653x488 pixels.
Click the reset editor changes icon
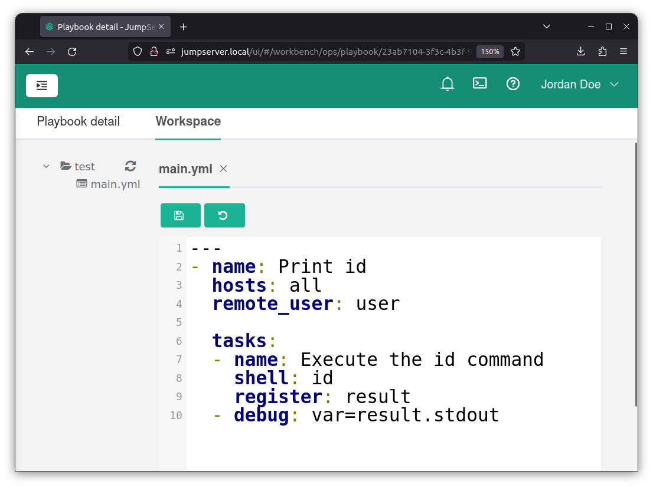tap(224, 216)
